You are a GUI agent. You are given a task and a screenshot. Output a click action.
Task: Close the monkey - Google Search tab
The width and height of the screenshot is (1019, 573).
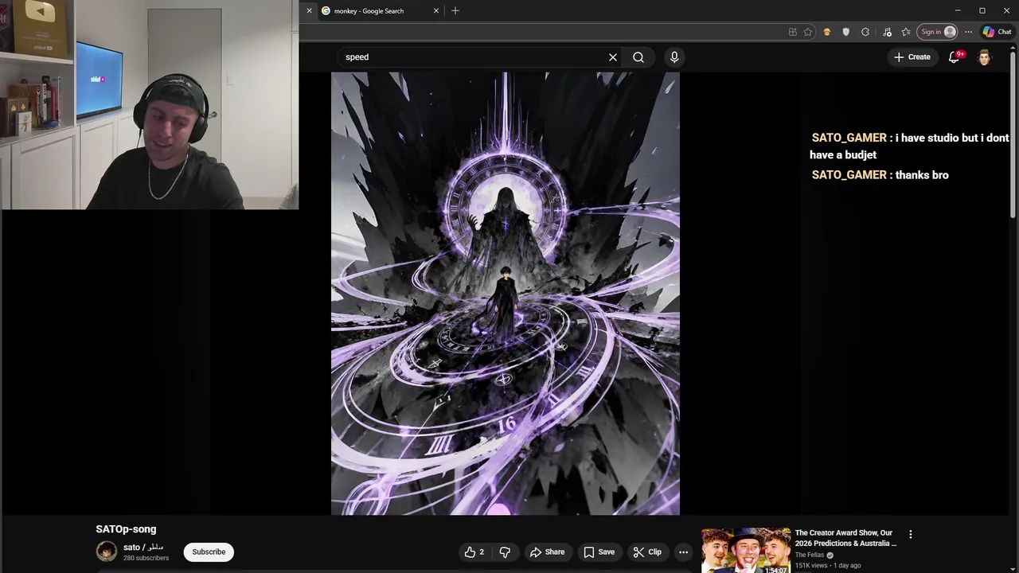pos(436,11)
